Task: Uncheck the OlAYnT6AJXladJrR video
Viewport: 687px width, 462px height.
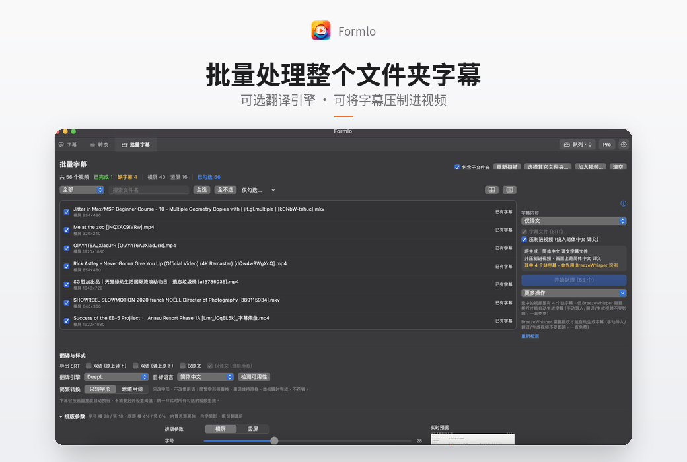Action: 67,248
